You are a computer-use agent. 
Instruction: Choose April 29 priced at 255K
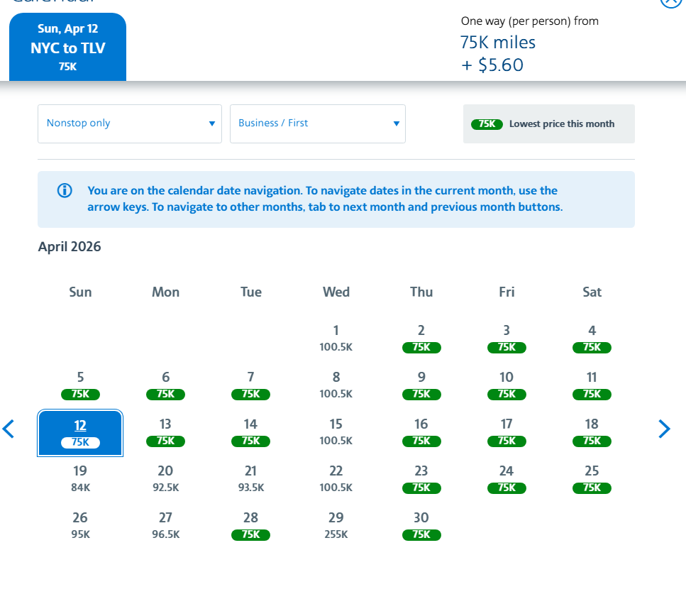point(336,525)
